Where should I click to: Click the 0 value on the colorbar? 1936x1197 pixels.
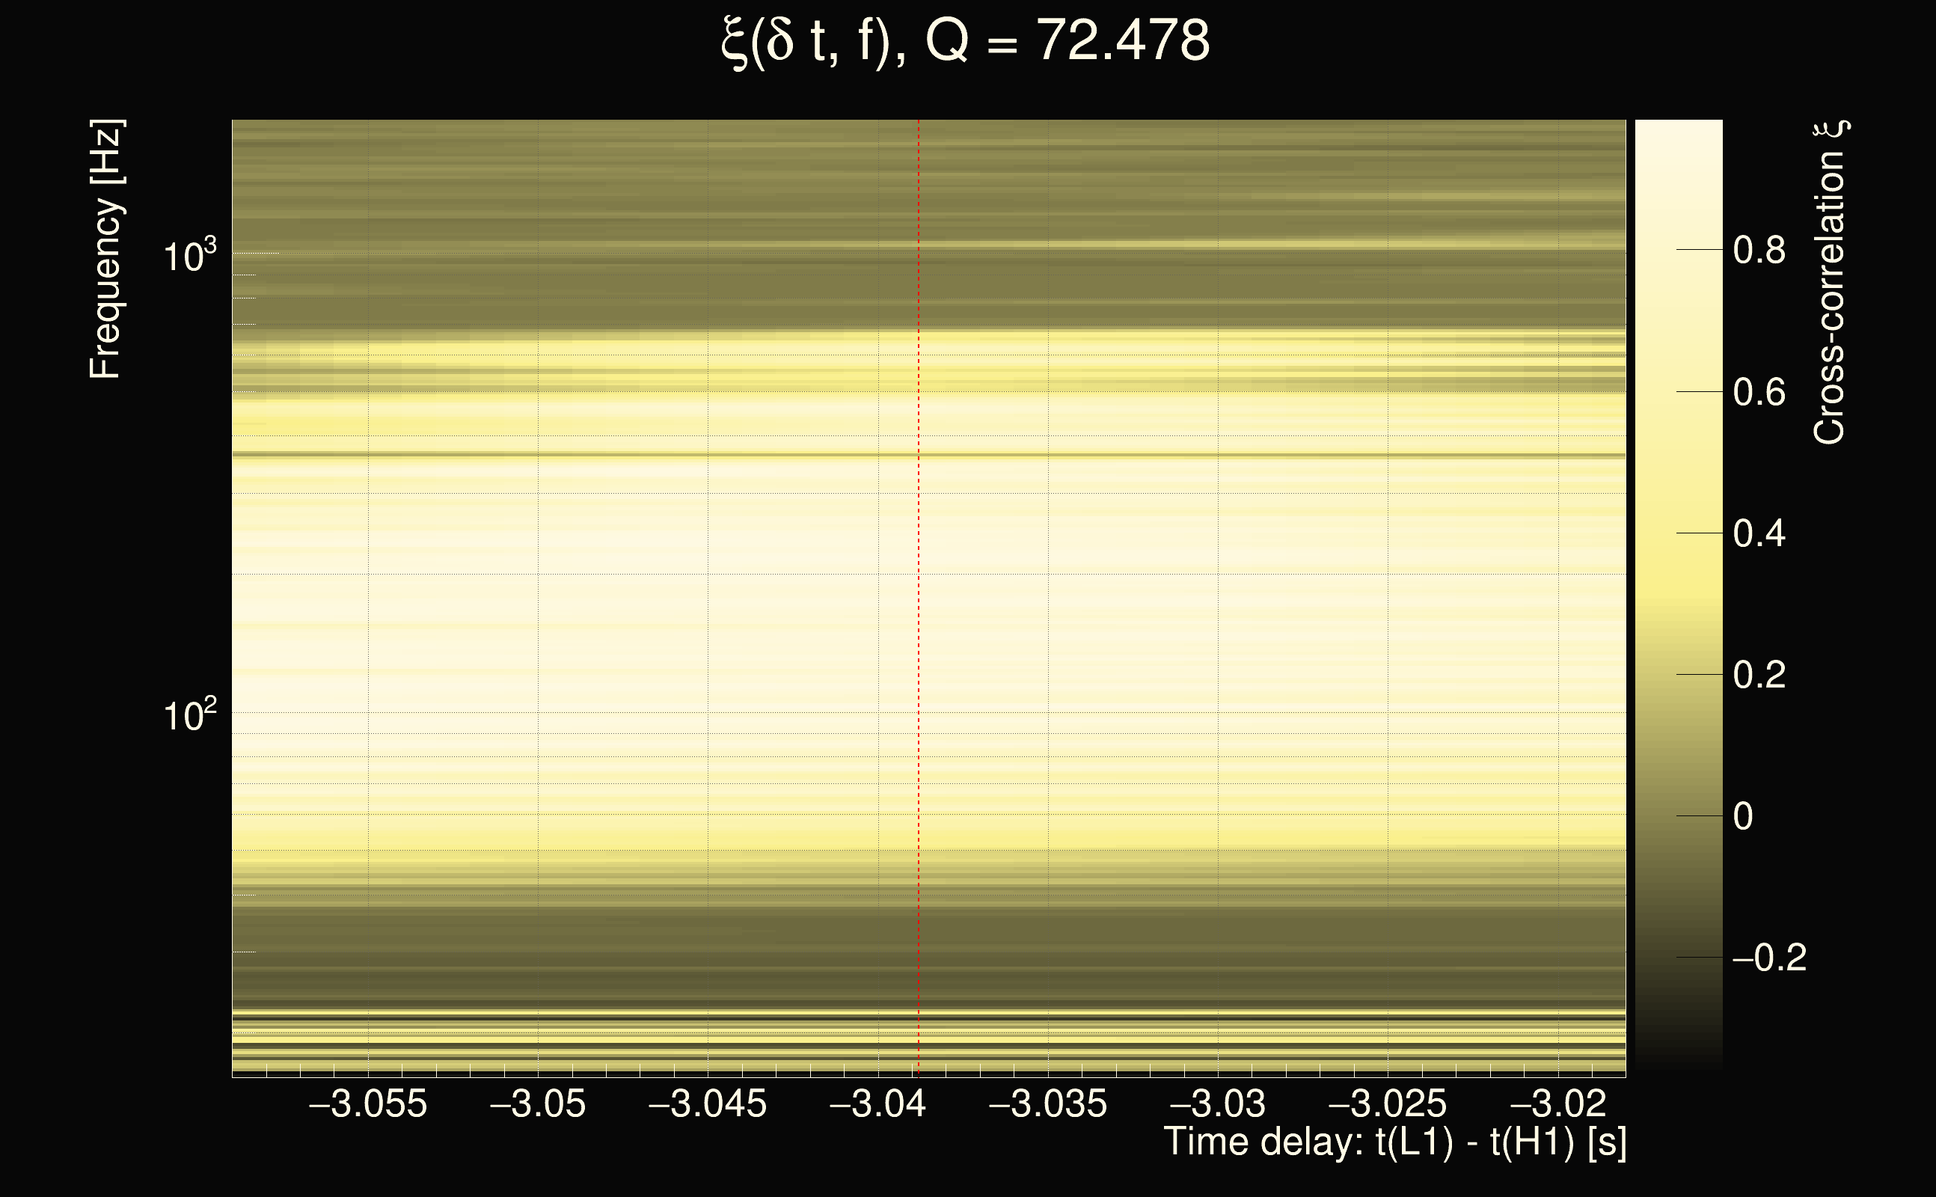click(1743, 816)
